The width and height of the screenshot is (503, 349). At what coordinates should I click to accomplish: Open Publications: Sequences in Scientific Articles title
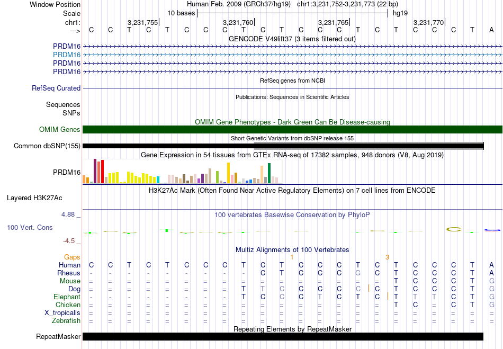pos(292,97)
